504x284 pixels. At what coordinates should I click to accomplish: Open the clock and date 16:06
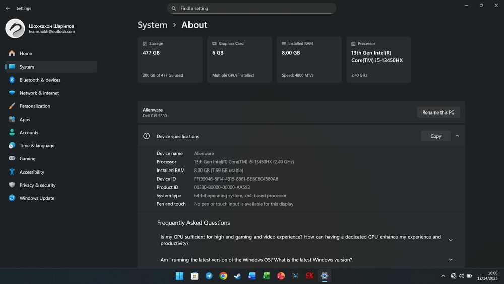[x=487, y=276]
